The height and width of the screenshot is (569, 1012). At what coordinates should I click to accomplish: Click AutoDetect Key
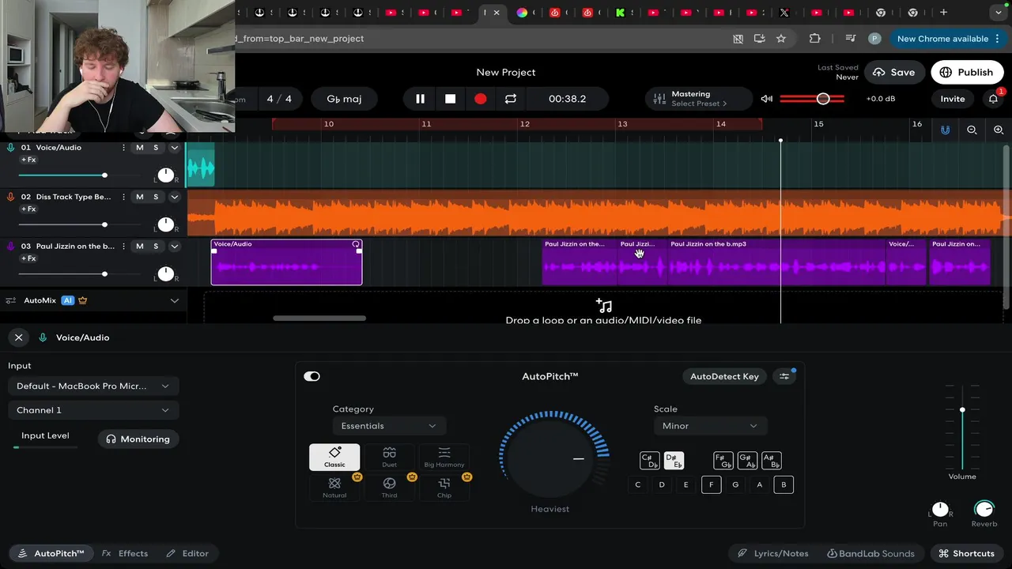[724, 376]
